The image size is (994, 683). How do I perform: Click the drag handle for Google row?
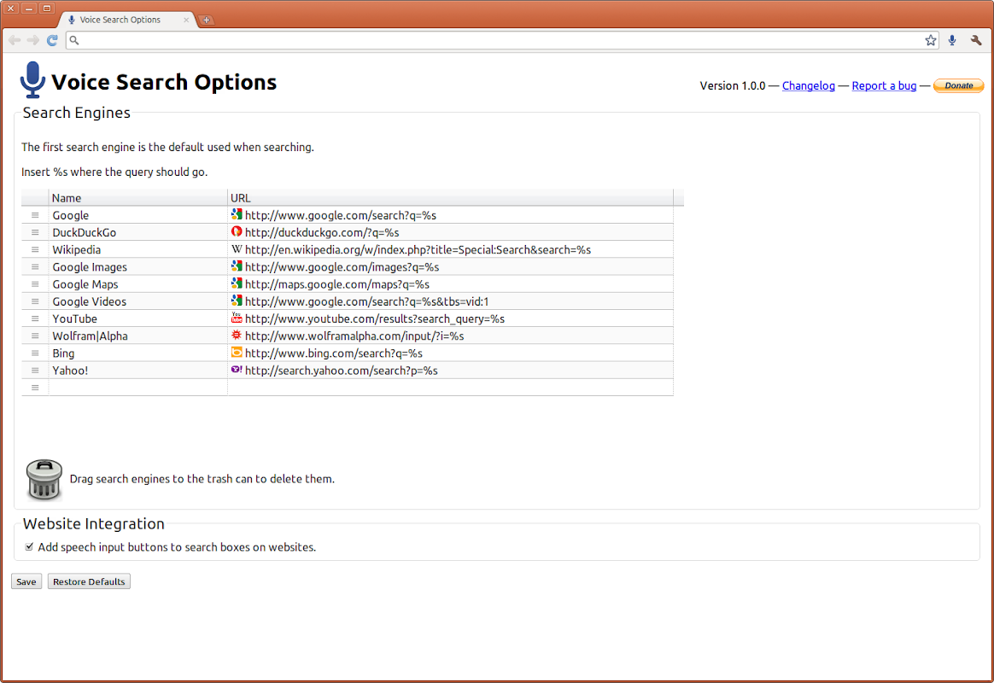tap(35, 215)
